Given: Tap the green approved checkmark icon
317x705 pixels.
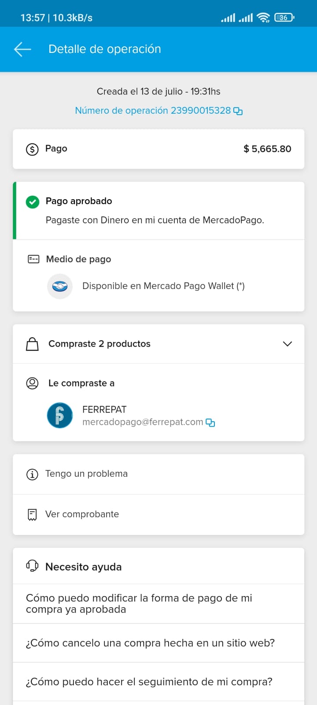Looking at the screenshot, I should pos(33,202).
